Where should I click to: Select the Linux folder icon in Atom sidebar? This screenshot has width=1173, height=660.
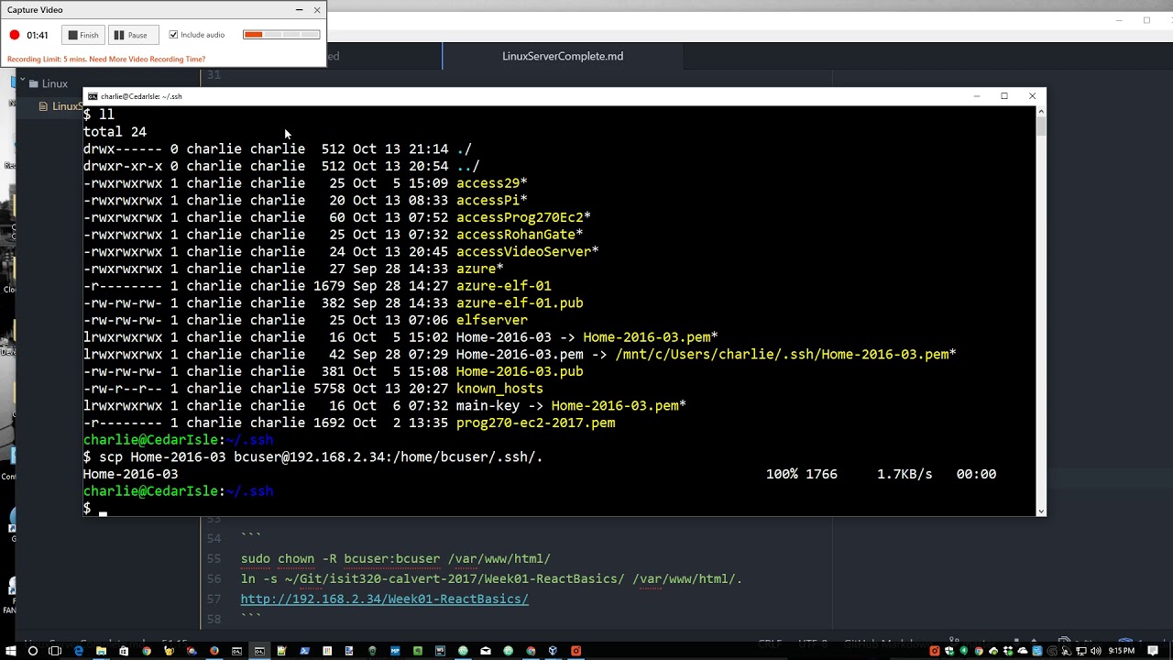click(34, 83)
